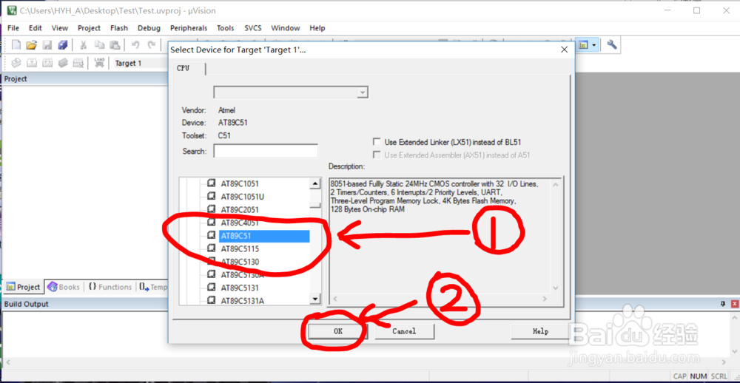Click the Copy toolbar icon
The height and width of the screenshot is (383, 740).
pos(99,45)
